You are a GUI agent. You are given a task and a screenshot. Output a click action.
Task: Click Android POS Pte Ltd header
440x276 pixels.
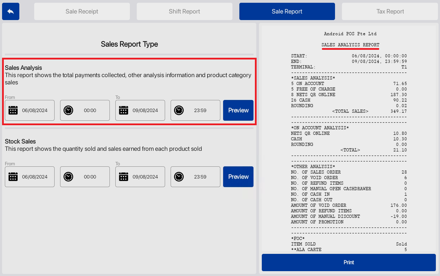pos(350,34)
